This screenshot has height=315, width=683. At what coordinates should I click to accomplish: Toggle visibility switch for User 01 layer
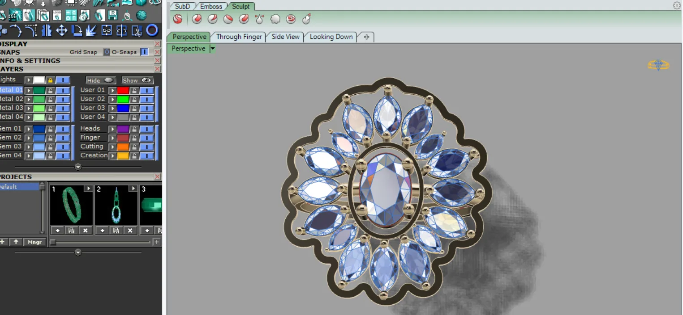tap(147, 90)
